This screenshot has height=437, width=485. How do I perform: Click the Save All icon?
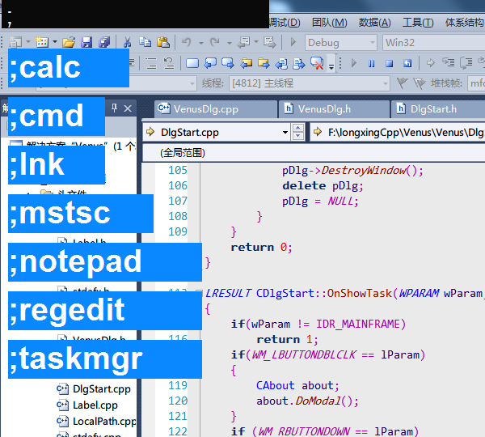click(x=104, y=42)
